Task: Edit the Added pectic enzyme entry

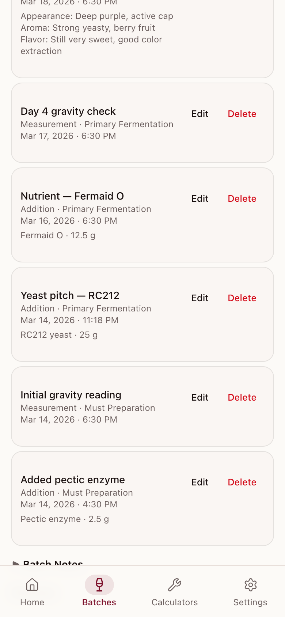Action: [200, 482]
